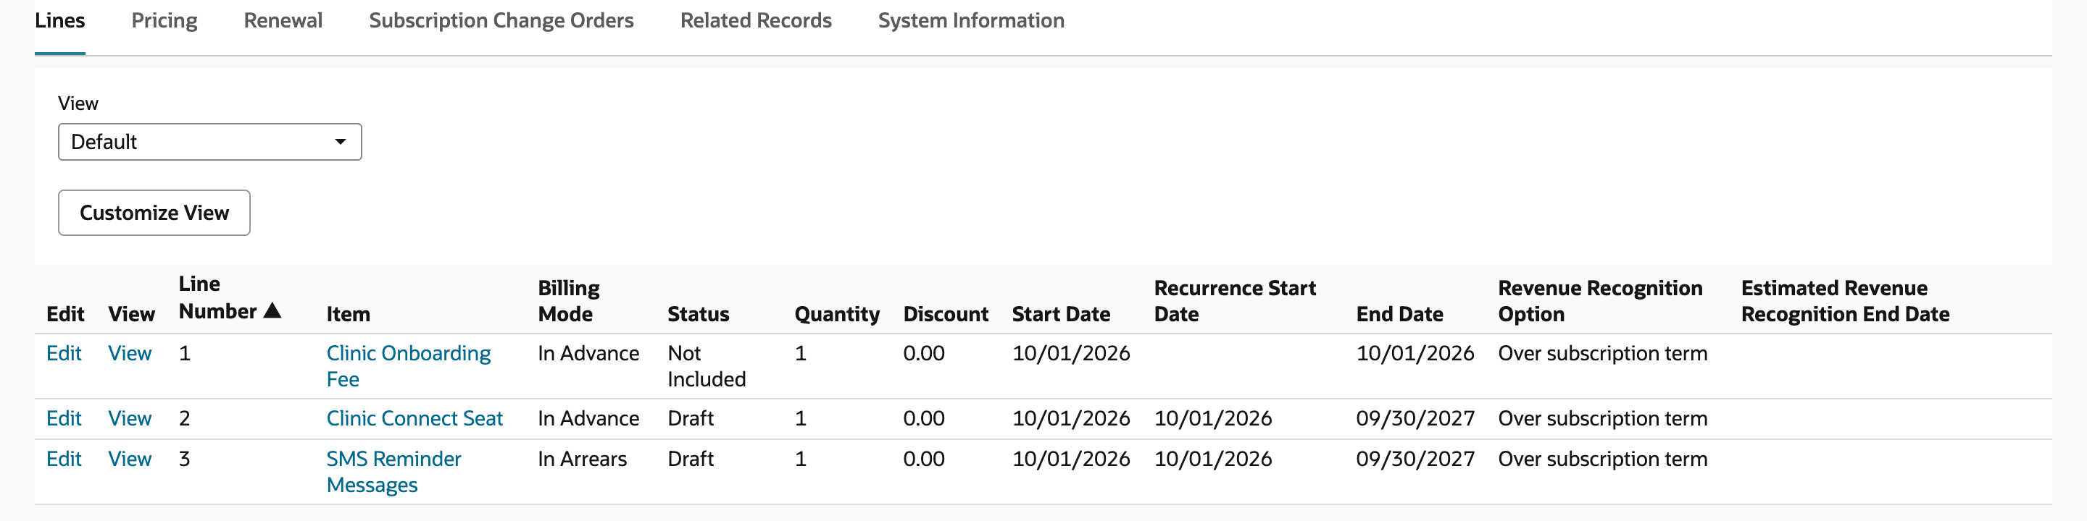Open Clinic Connect Seat item link
2087x521 pixels.
pos(415,418)
